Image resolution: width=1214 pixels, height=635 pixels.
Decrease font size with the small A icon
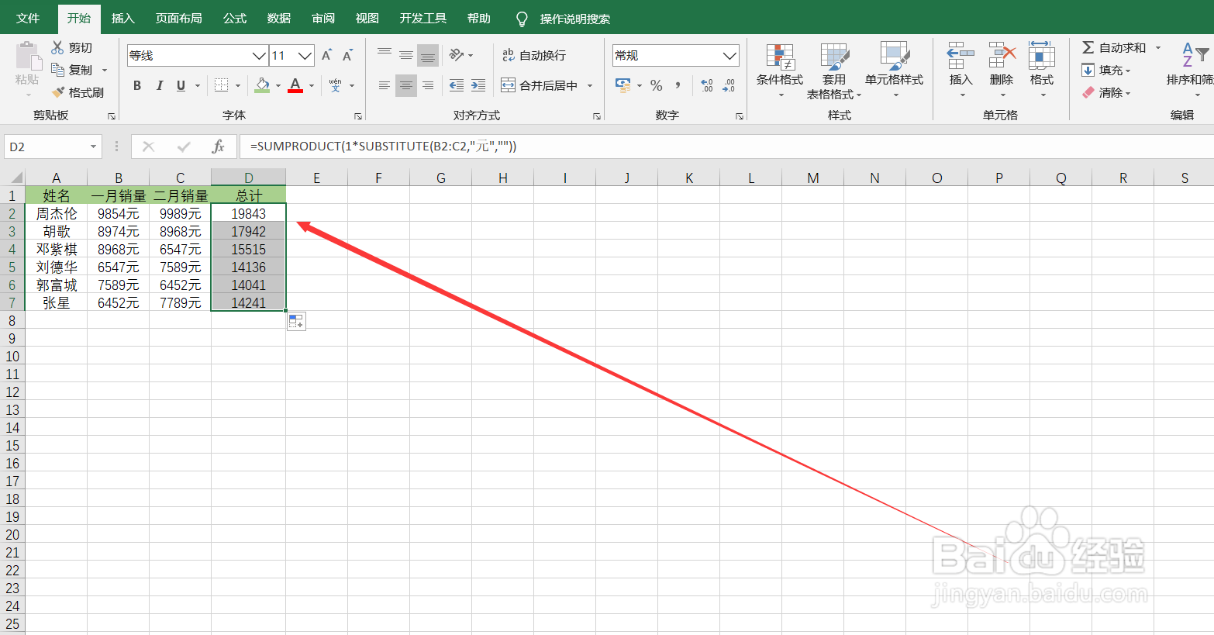click(347, 55)
